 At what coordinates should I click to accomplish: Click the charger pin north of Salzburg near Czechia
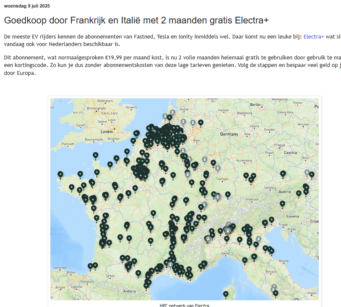point(283,174)
